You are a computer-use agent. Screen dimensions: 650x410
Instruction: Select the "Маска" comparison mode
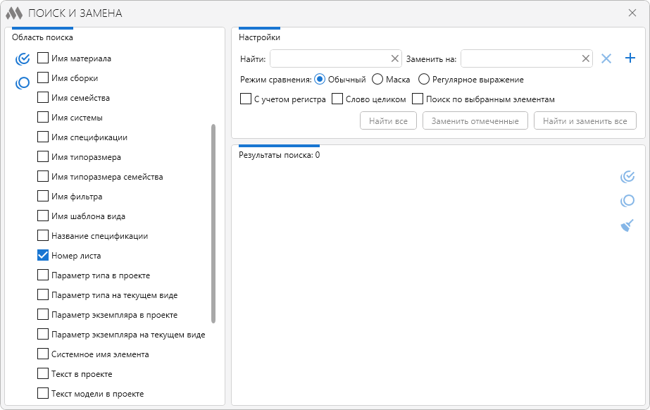click(377, 80)
